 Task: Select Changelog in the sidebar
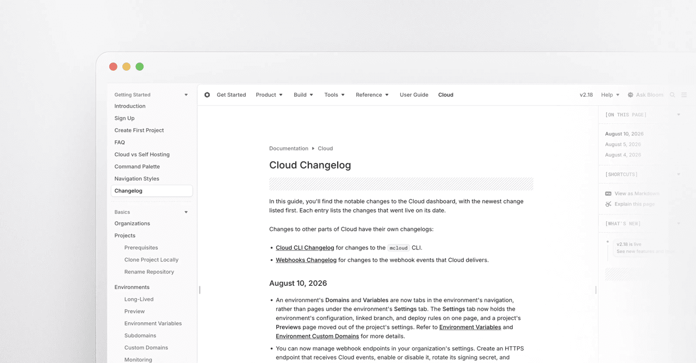point(152,191)
